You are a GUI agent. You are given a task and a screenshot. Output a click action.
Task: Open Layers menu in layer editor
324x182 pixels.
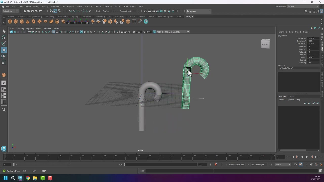tap(282, 100)
